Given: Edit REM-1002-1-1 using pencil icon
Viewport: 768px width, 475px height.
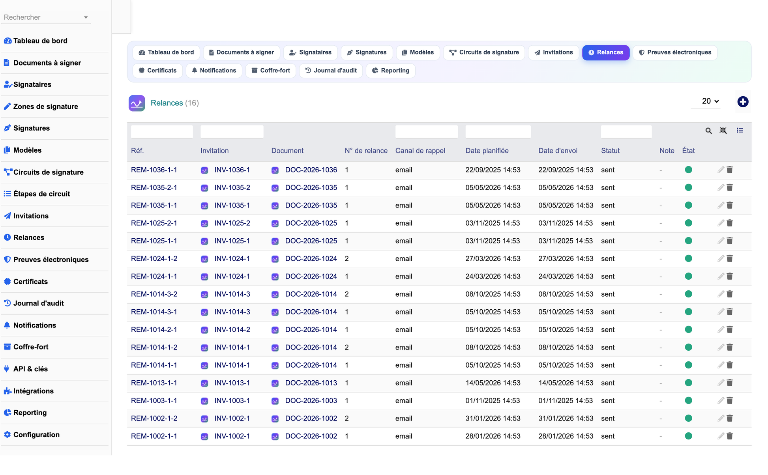Looking at the screenshot, I should tap(721, 436).
